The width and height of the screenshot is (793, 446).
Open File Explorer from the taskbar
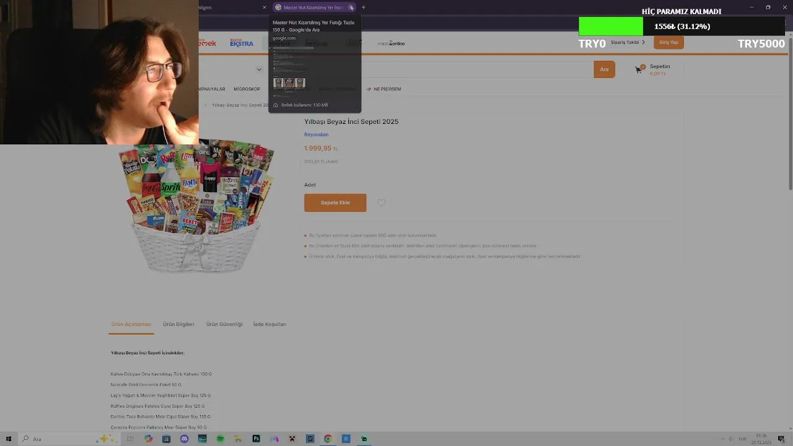238,439
